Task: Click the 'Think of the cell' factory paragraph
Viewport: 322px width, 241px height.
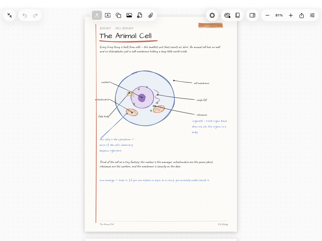Action: point(156,164)
